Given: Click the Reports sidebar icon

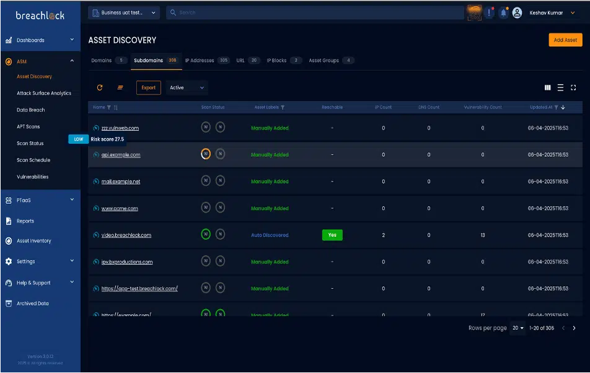Looking at the screenshot, I should (x=9, y=221).
